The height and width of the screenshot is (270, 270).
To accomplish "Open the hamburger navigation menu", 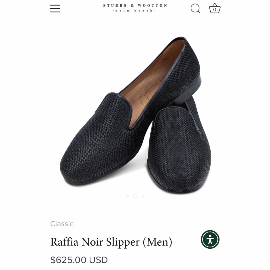I will click(55, 8).
